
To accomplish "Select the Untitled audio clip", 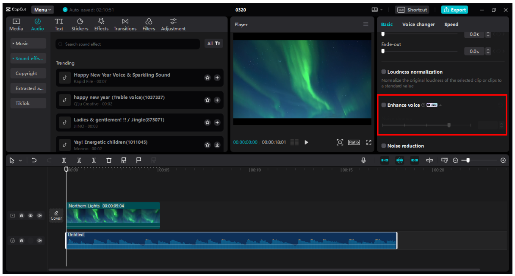I will (x=232, y=240).
